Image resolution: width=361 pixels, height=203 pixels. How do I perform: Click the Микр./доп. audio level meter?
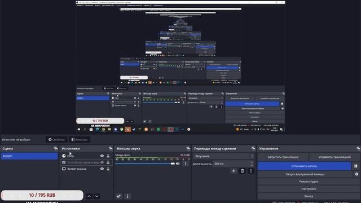[x=152, y=158]
